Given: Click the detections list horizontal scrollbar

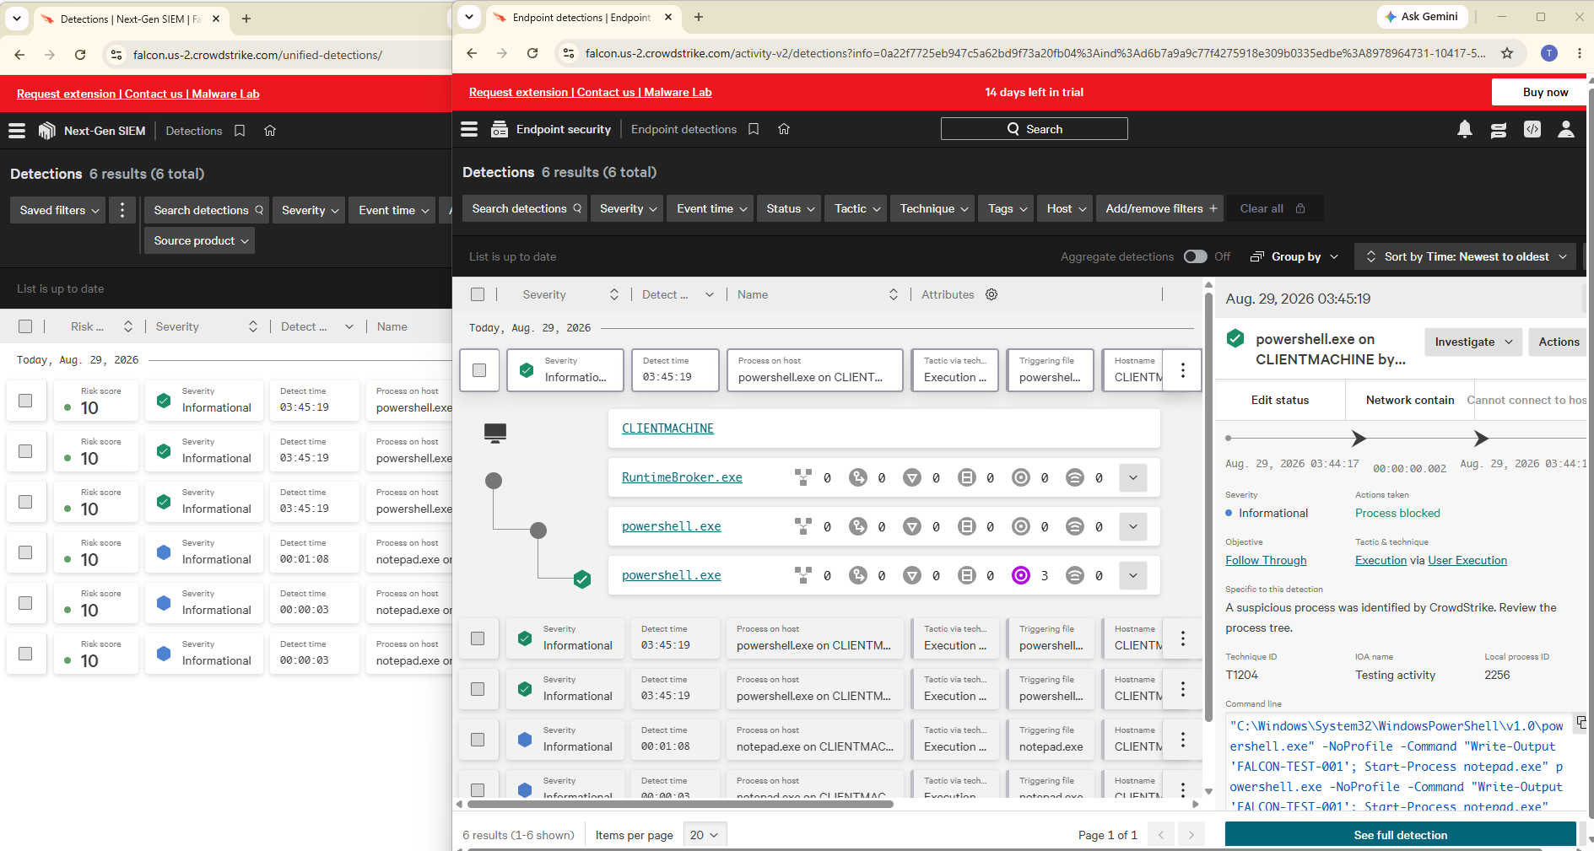Looking at the screenshot, I should coord(680,804).
